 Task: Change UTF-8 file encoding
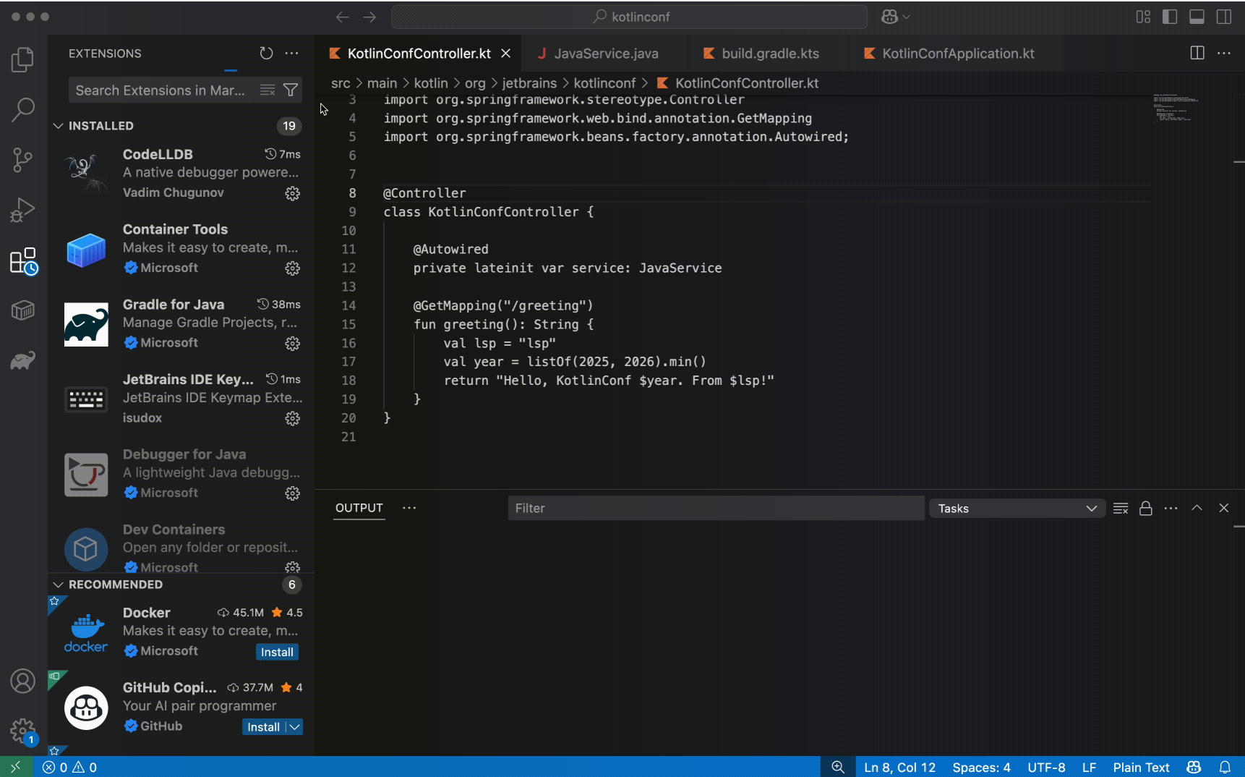(1046, 767)
